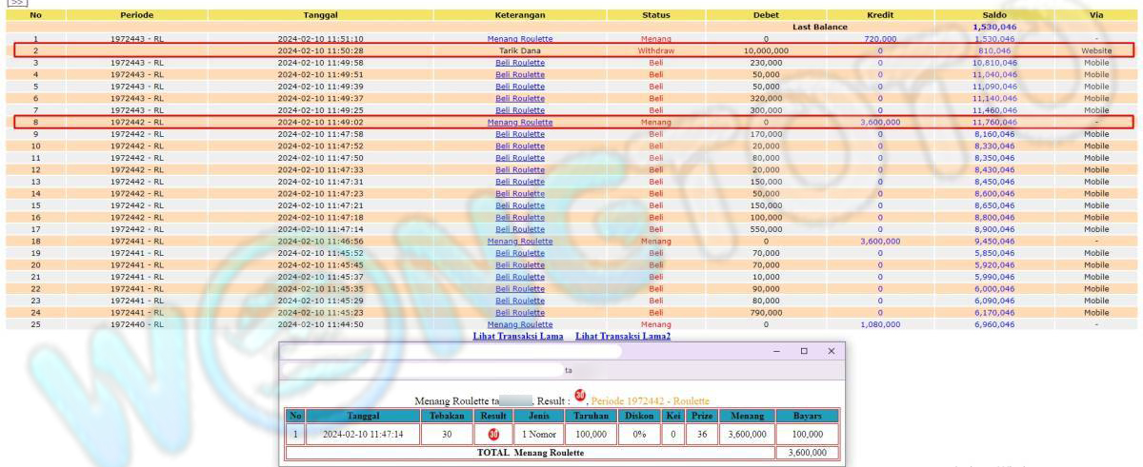This screenshot has width=1143, height=467.
Task: Click Beli Roulette link in row 17
Action: pos(520,229)
